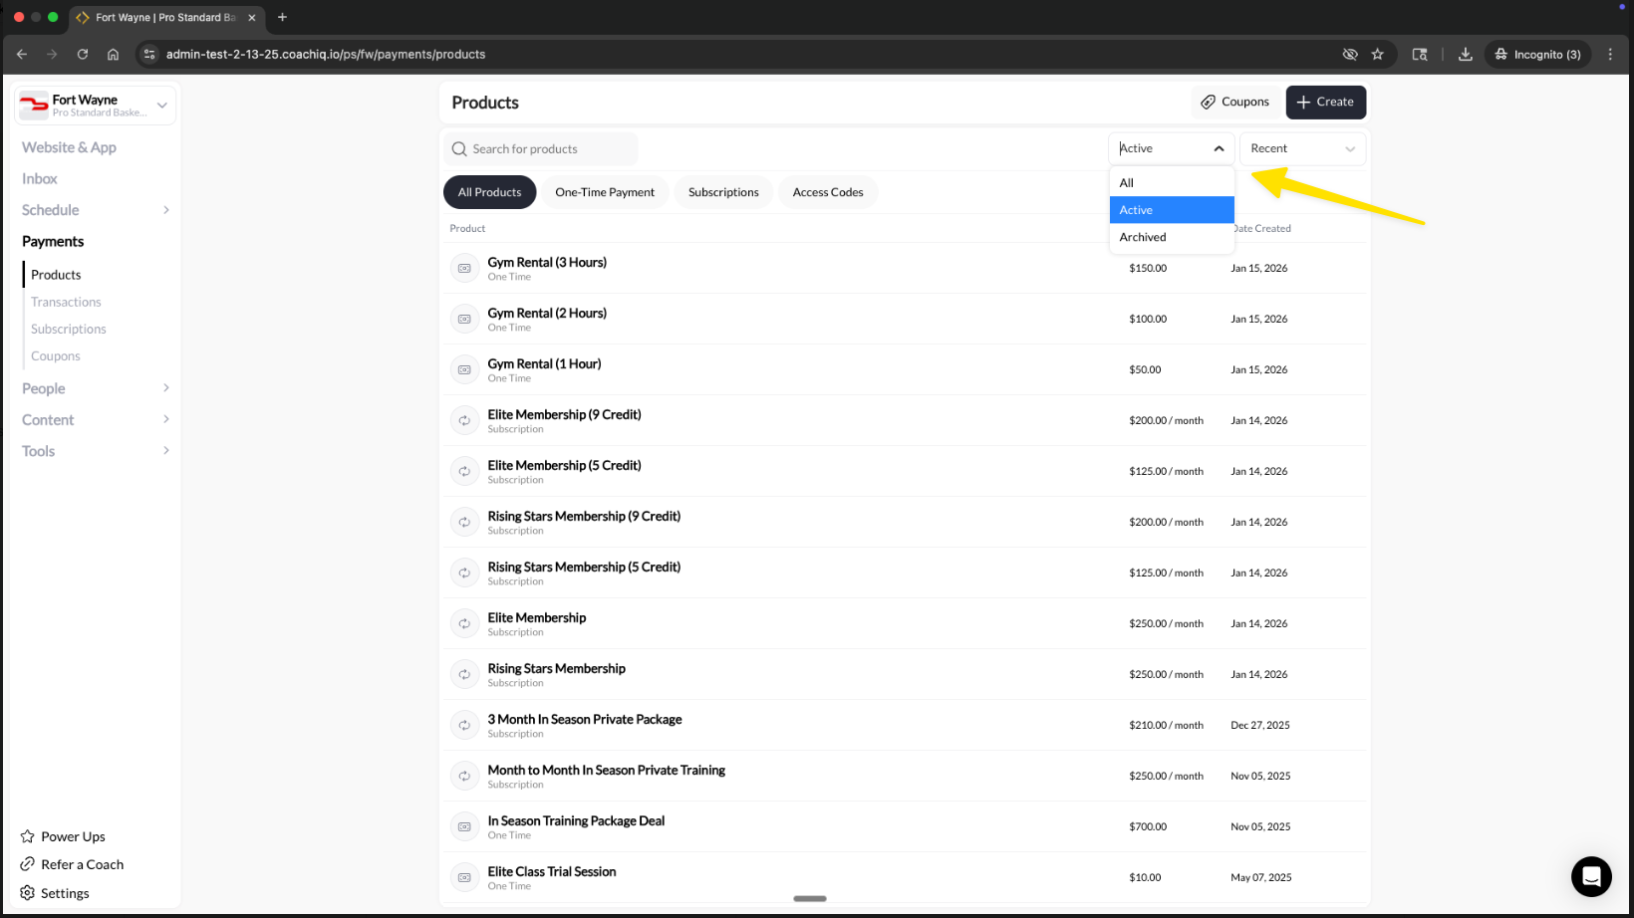Click the coupon tag icon on Coupons button
Screen dimensions: 1634x918
[x=1208, y=102]
